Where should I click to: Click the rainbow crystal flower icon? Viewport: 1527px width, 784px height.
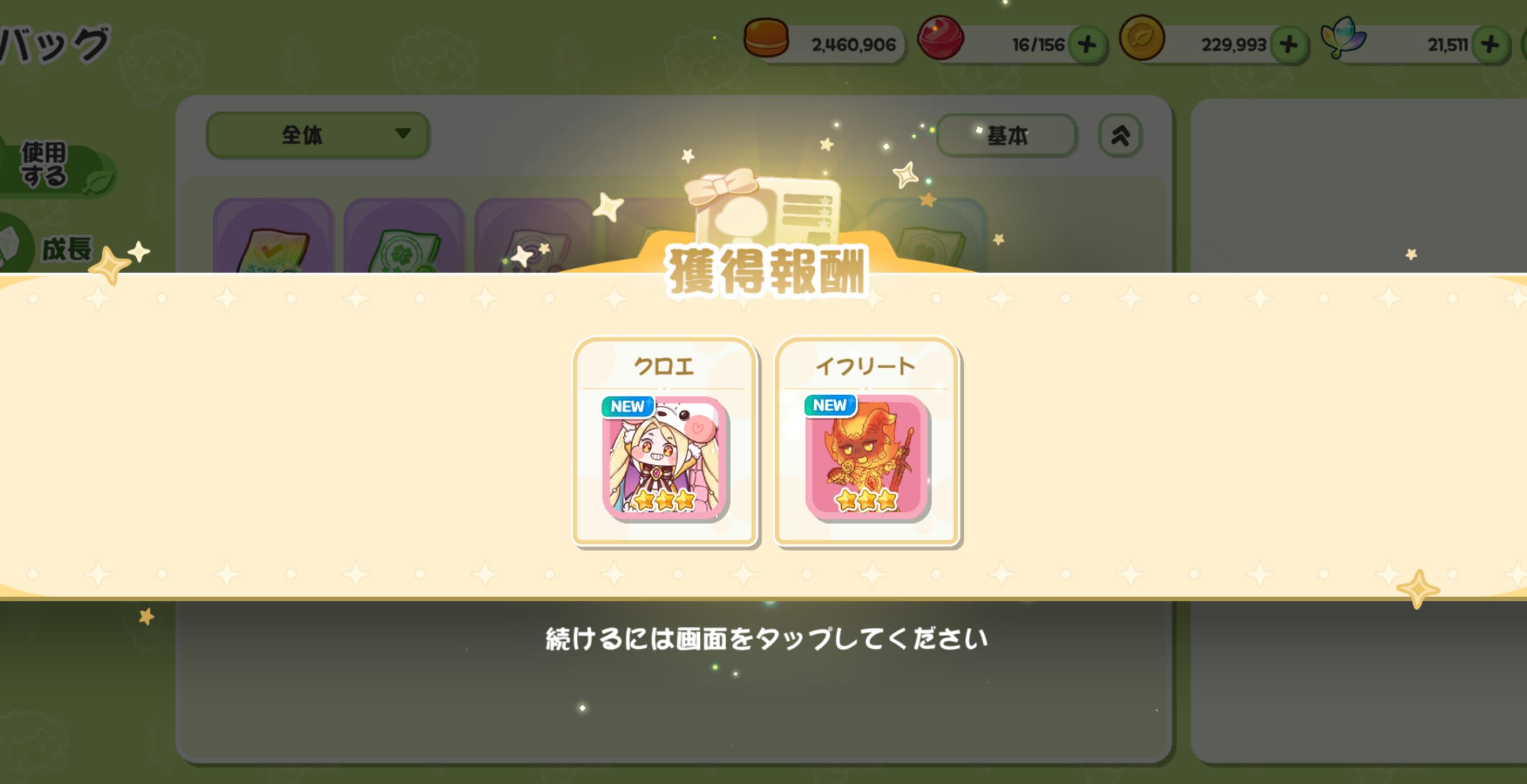1343,38
